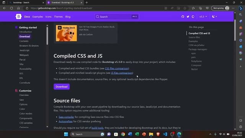Open the Sass compiler link
245x138 pixels.
[x=66, y=117]
